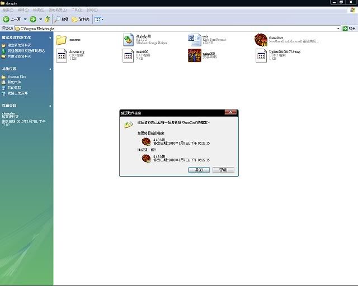This screenshot has height=286, width=358.
Task: Open the Program Files link in sidebar
Action: (16, 77)
